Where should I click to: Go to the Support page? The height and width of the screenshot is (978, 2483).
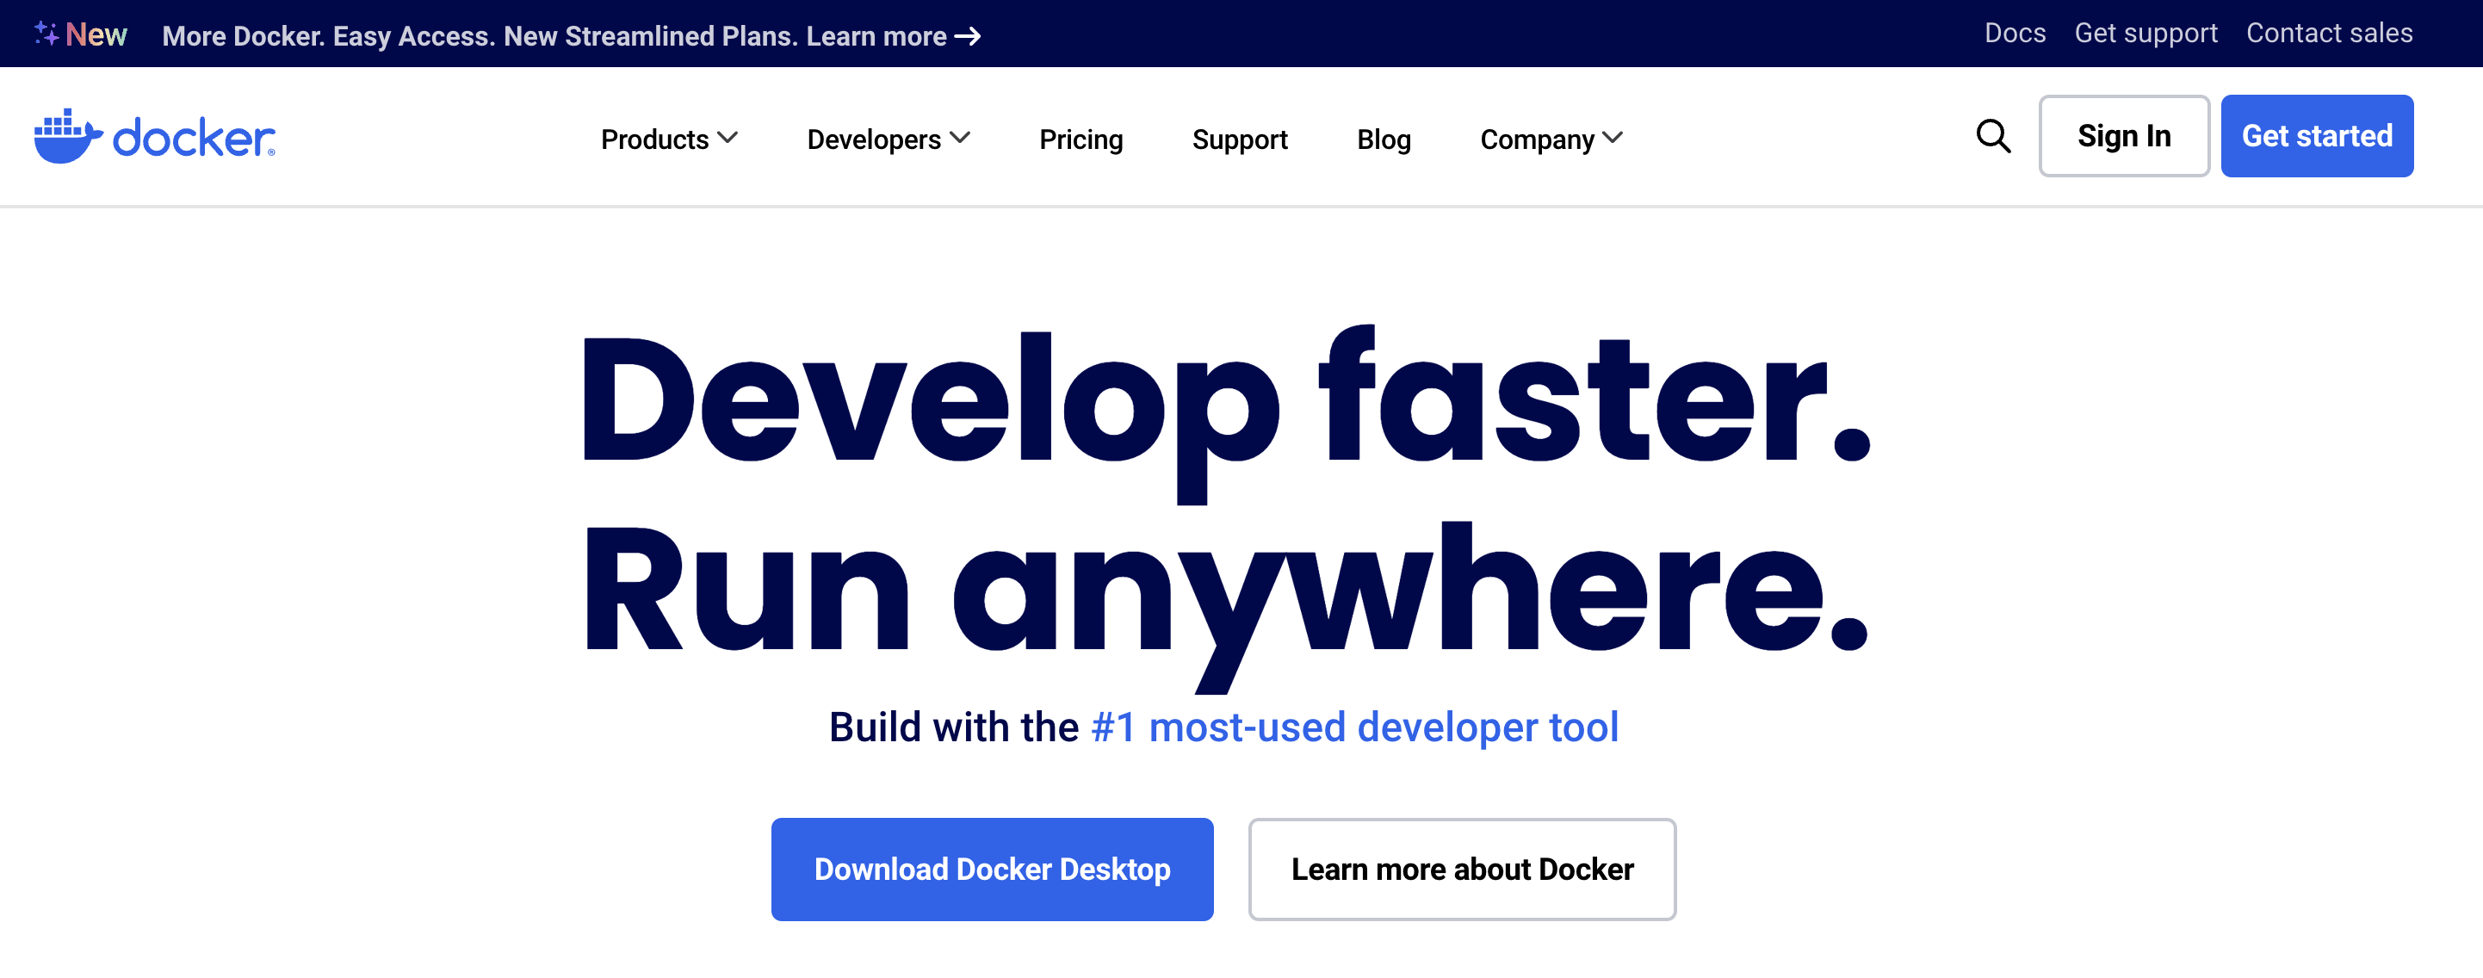click(1240, 139)
